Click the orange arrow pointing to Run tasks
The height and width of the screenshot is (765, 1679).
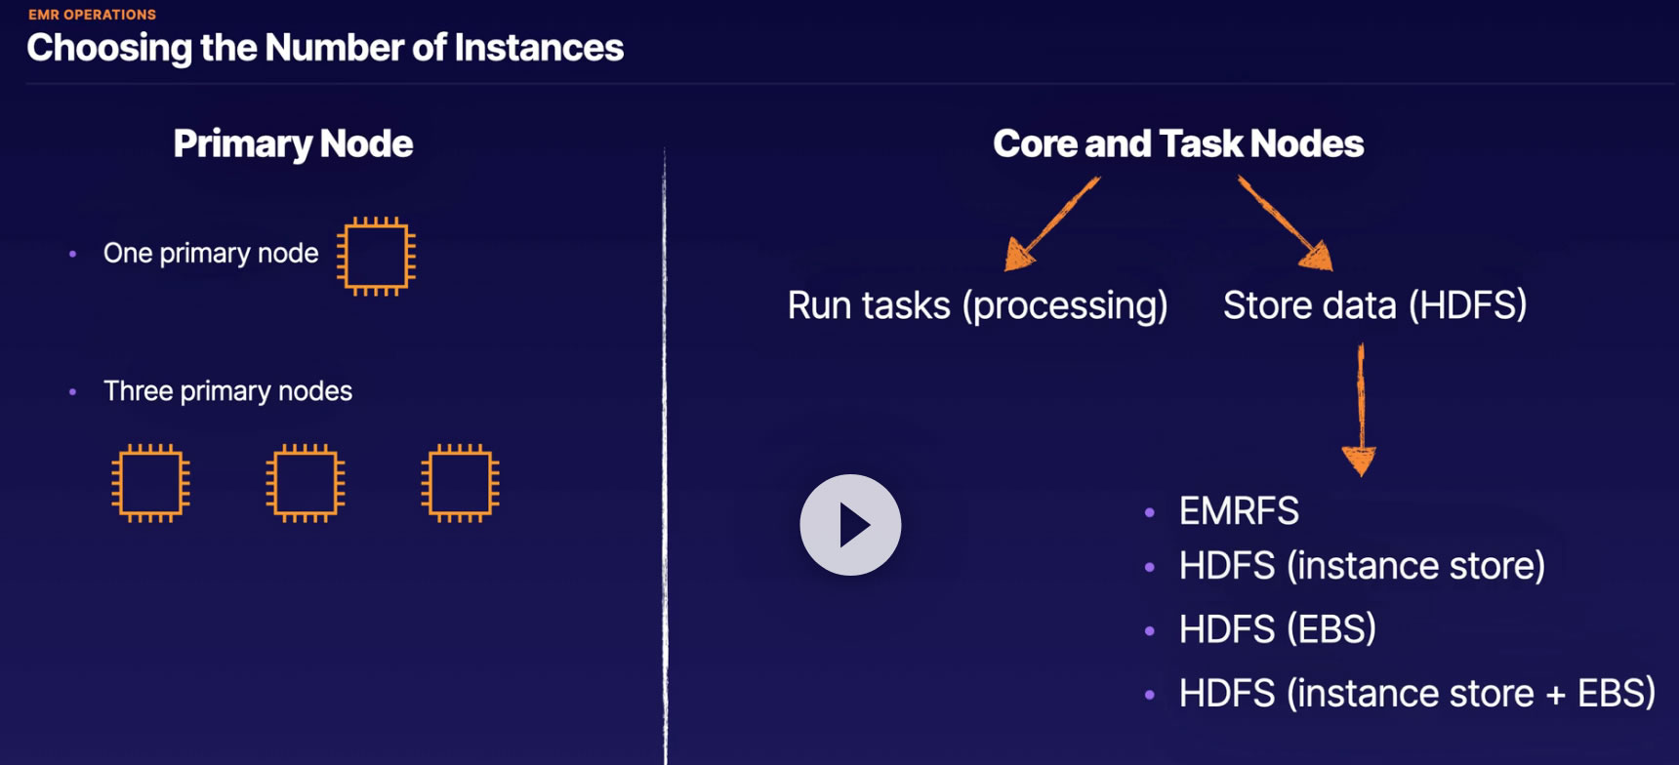1050,223
